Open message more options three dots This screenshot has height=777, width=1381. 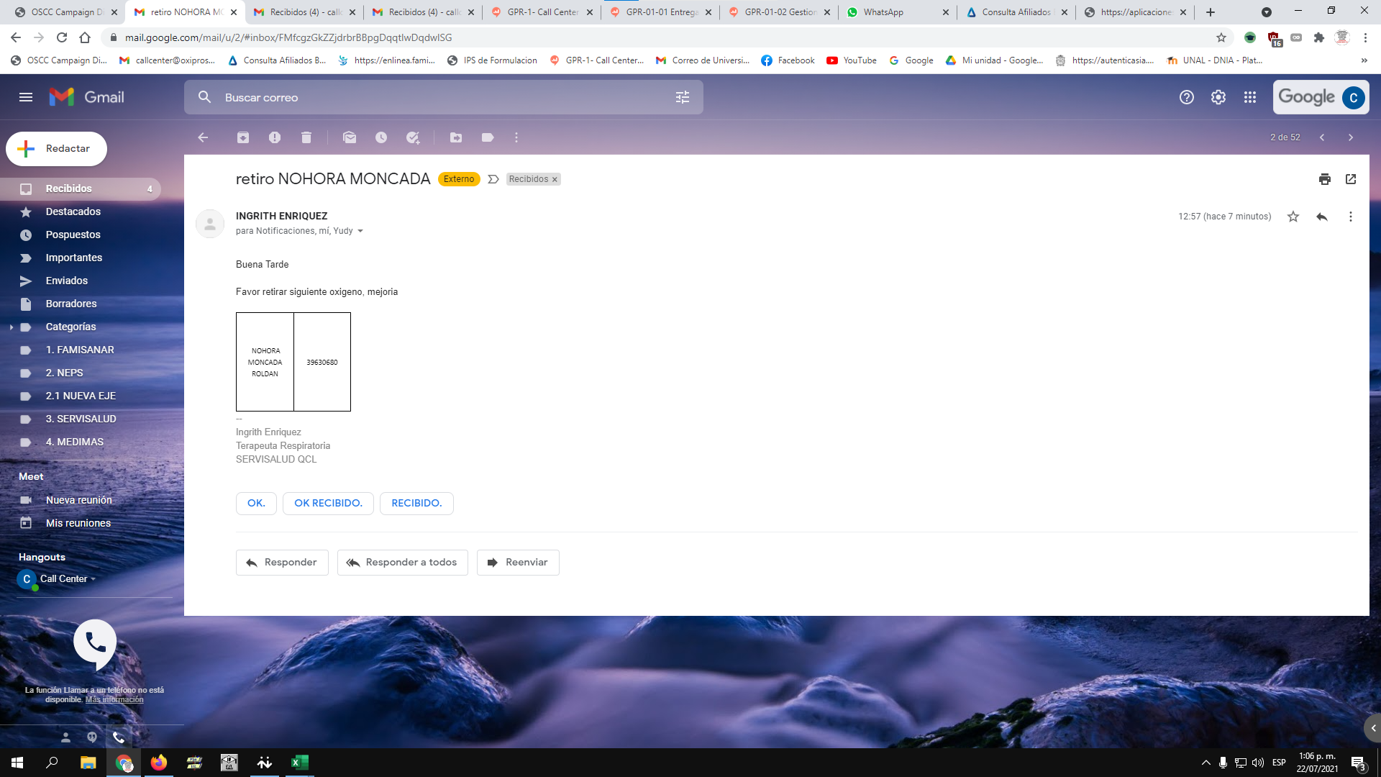point(1351,217)
